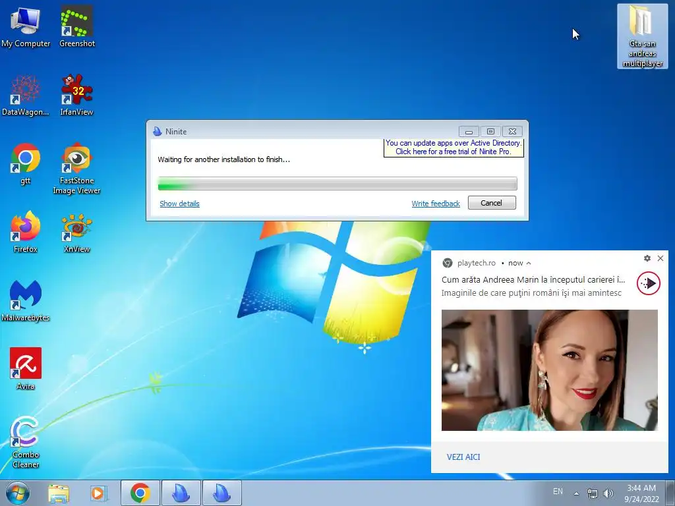
Task: Click Write feedback link in Ninite
Action: pyautogui.click(x=436, y=204)
